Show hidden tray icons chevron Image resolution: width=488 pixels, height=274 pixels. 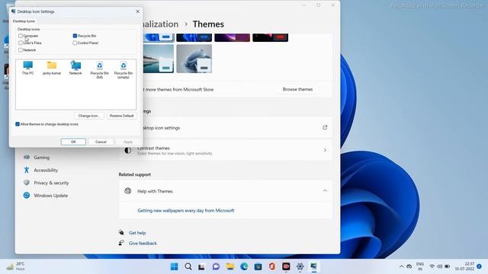(401, 266)
